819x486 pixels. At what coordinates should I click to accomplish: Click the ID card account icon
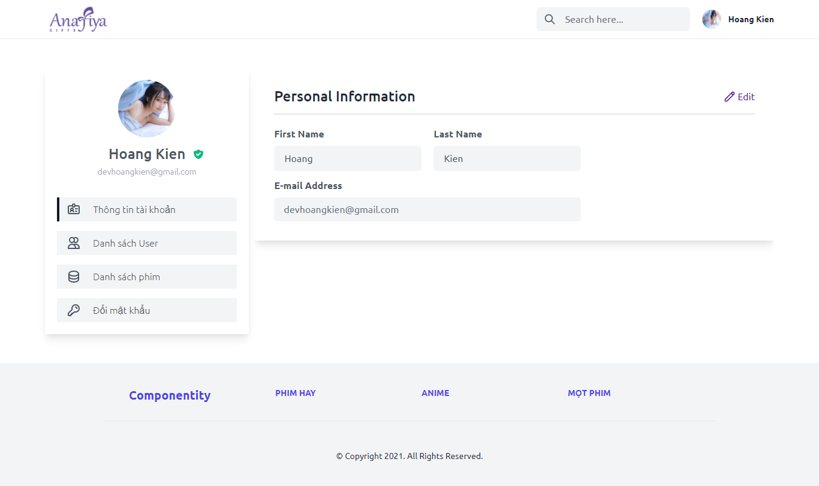pyautogui.click(x=74, y=209)
